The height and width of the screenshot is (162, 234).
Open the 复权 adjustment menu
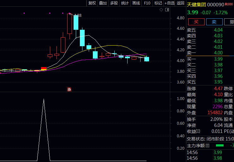coord(92,3)
